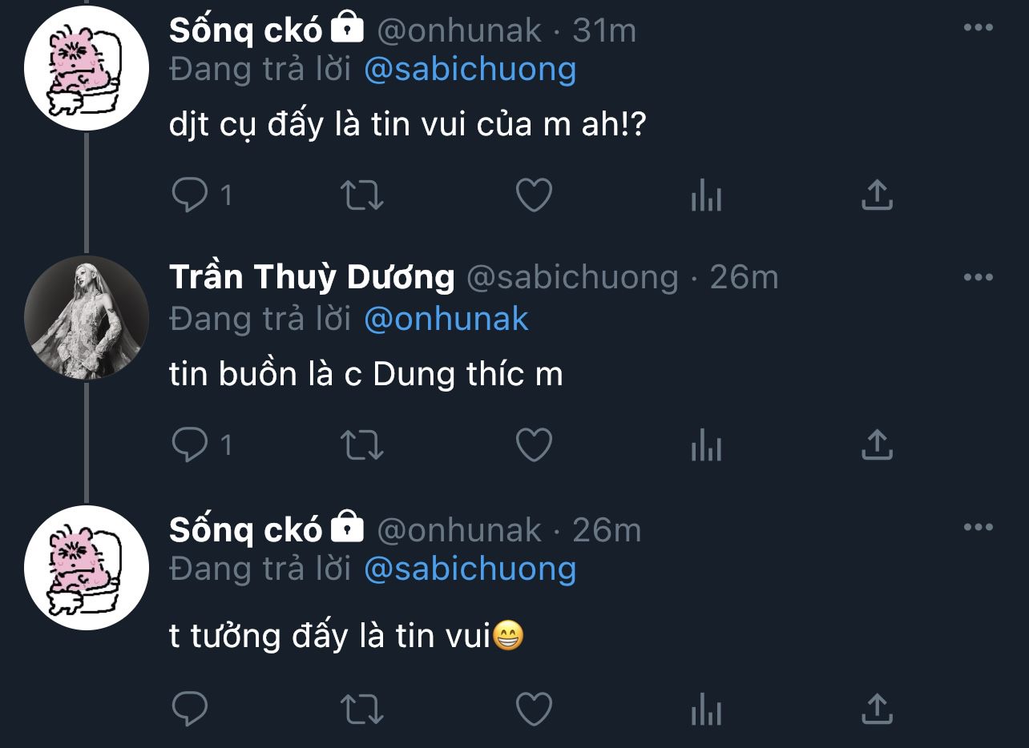Like the tweet 'djt cụ đấy là tin vui'

(534, 195)
